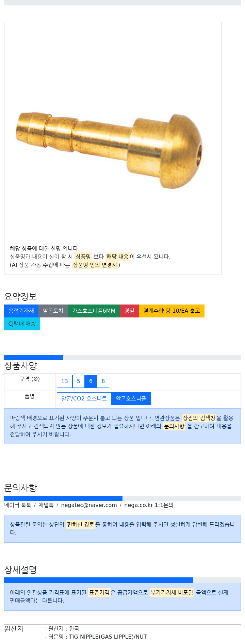This screenshot has height=641, width=245.
Task: Choose size 13 in 규격 options
Action: pos(65,381)
